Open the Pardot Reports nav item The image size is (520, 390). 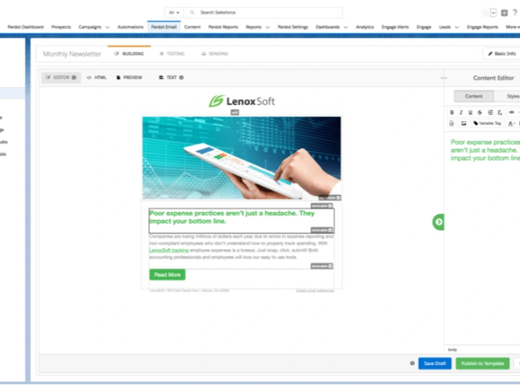click(223, 27)
